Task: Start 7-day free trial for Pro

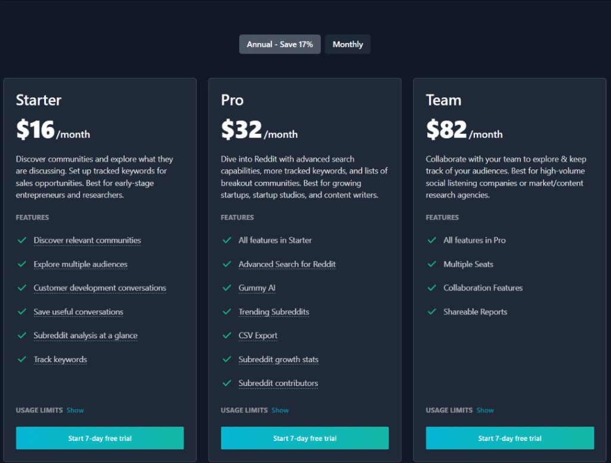Action: click(305, 438)
